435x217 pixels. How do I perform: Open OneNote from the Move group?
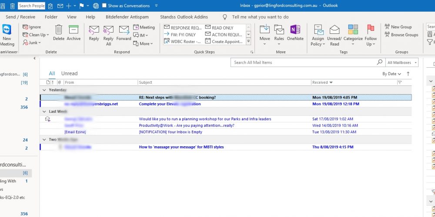(x=295, y=33)
